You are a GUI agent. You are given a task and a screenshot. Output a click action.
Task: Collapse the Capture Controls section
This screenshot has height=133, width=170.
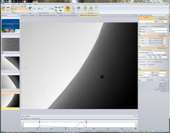pyautogui.click(x=168, y=19)
